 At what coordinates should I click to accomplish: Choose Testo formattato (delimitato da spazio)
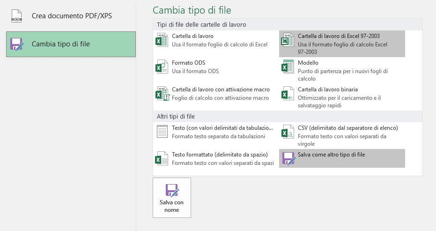click(x=216, y=159)
